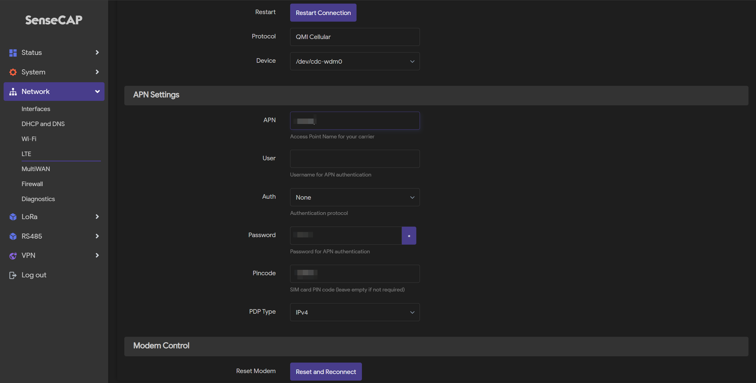Click the APN User input field
Screen dimensions: 756x383
tap(355, 159)
